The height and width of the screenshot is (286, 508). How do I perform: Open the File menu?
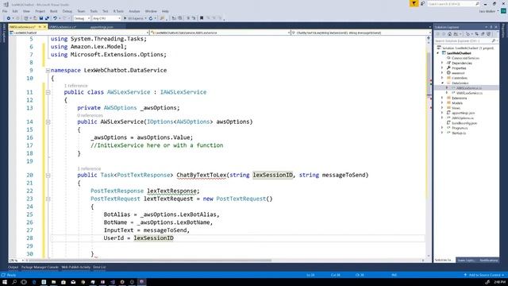5,11
